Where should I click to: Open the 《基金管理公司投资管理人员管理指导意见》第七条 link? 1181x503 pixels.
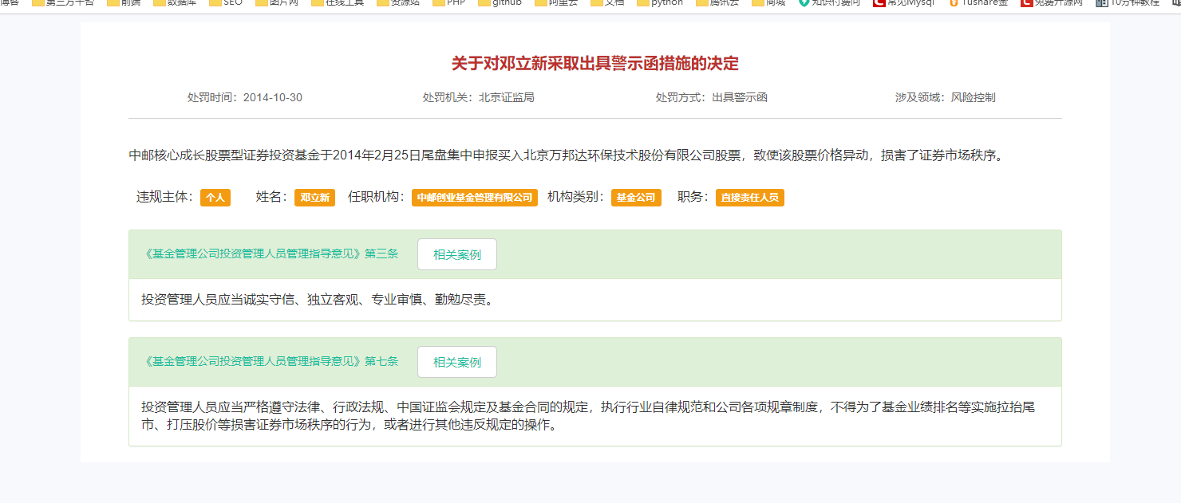[x=270, y=362]
